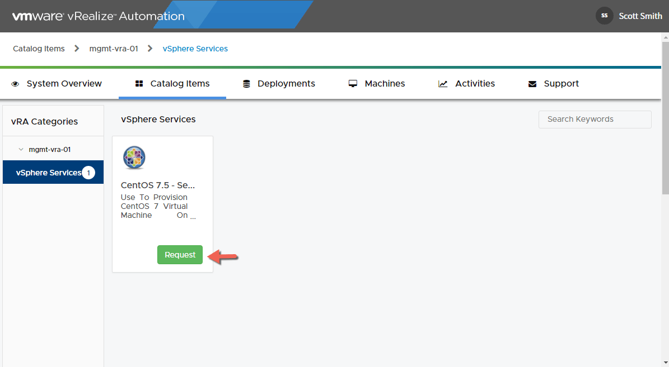Image resolution: width=669 pixels, height=367 pixels.
Task: Click the SS user avatar circle
Action: pyautogui.click(x=605, y=16)
